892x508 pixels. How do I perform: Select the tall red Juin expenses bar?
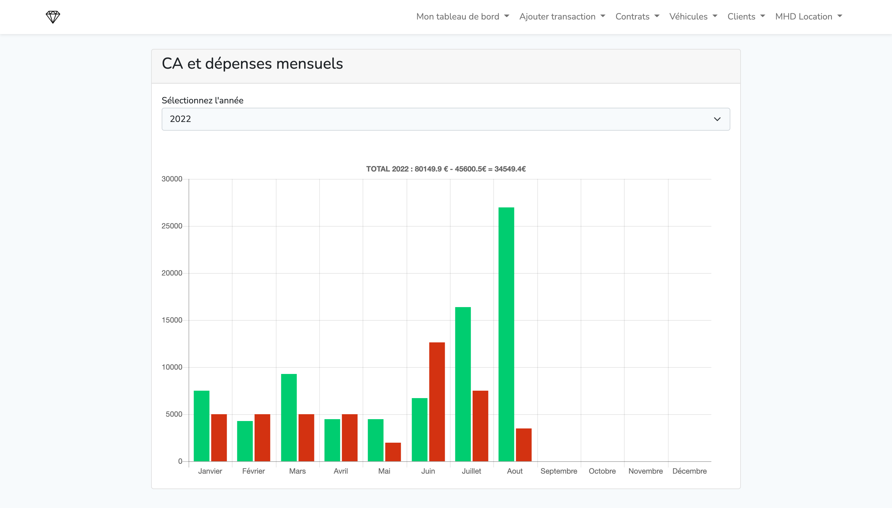(437, 402)
